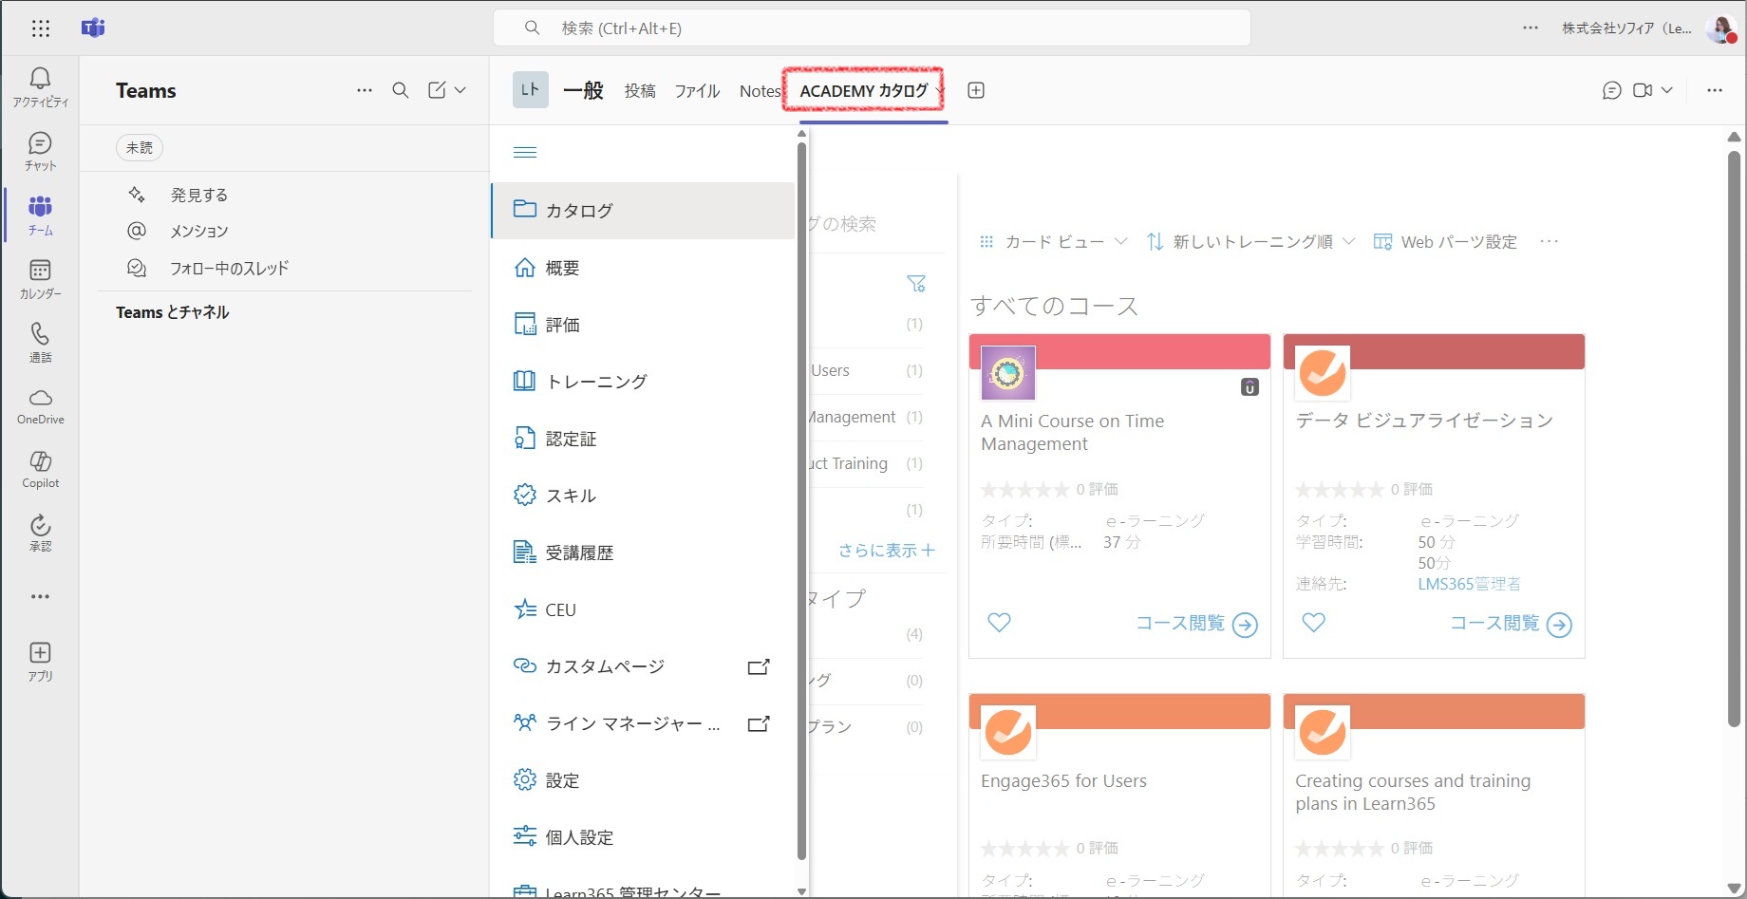Switch to the Notes tab
This screenshot has height=899, width=1747.
pyautogui.click(x=760, y=91)
